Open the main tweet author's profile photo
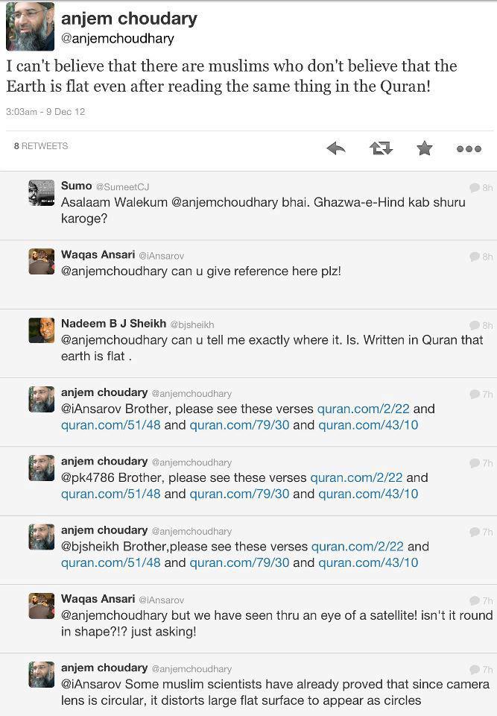 click(30, 26)
